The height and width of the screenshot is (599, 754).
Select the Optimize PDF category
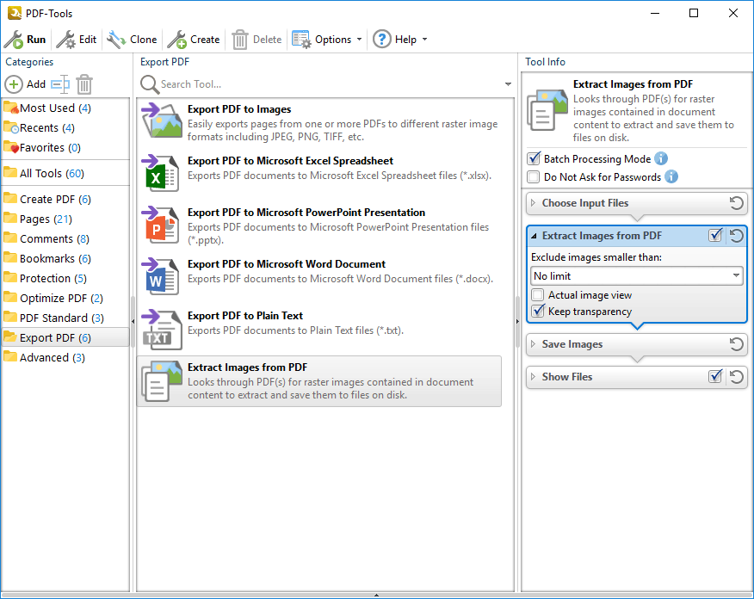click(65, 298)
